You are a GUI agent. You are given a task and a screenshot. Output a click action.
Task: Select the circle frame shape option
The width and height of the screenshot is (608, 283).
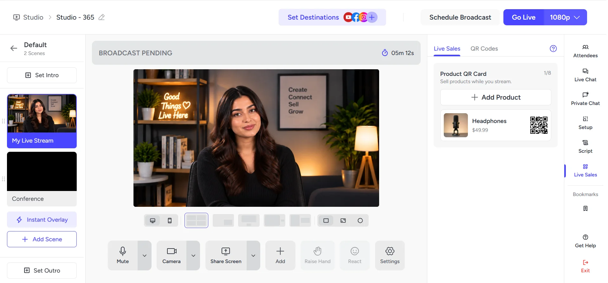click(x=360, y=220)
